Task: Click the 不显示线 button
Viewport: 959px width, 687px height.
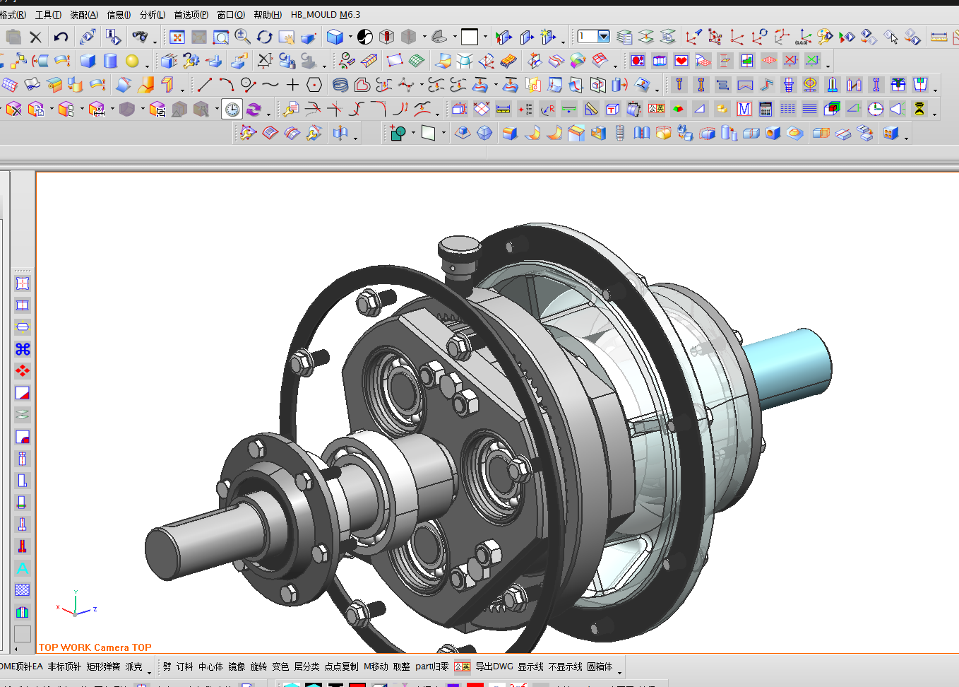Action: pyautogui.click(x=566, y=667)
